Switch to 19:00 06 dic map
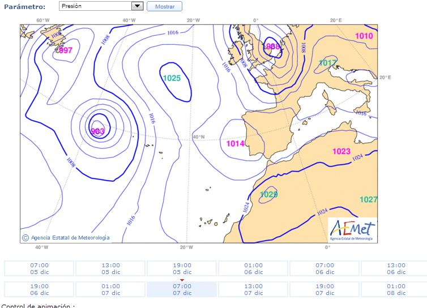The image size is (427, 308). click(x=39, y=289)
